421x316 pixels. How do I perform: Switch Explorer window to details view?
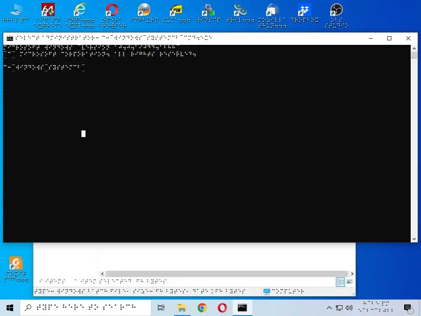[340, 282]
